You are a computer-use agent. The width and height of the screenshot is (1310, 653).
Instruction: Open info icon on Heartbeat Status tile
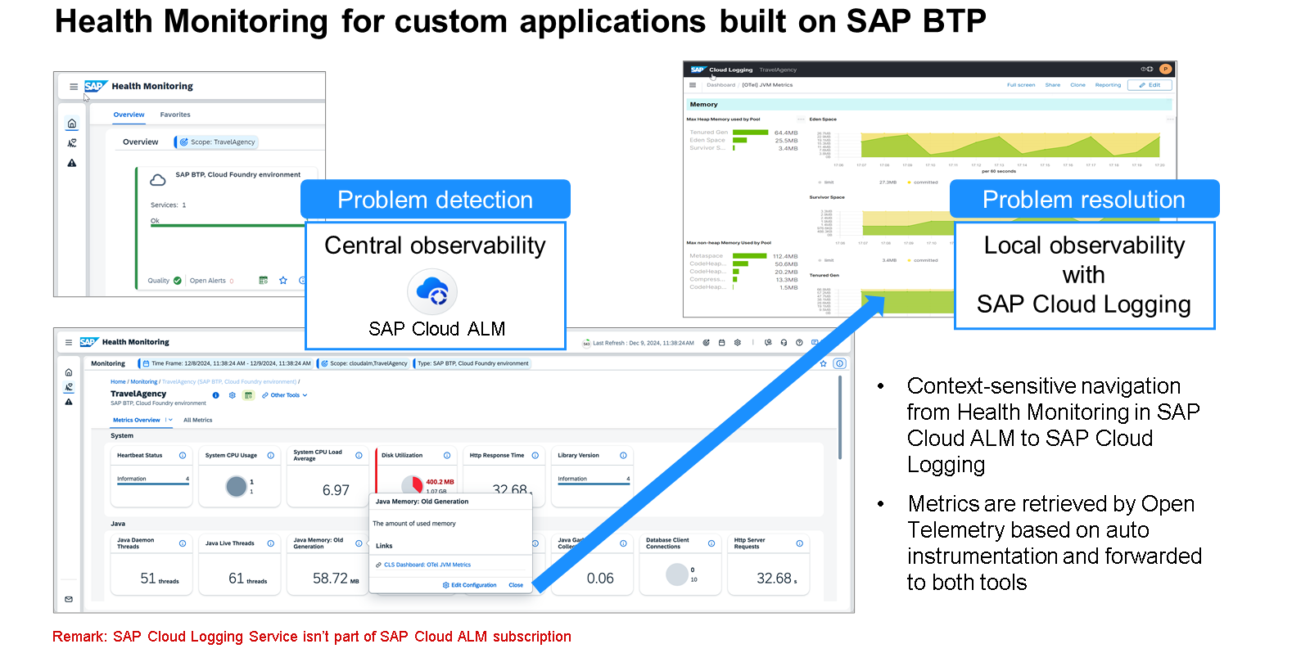(183, 456)
